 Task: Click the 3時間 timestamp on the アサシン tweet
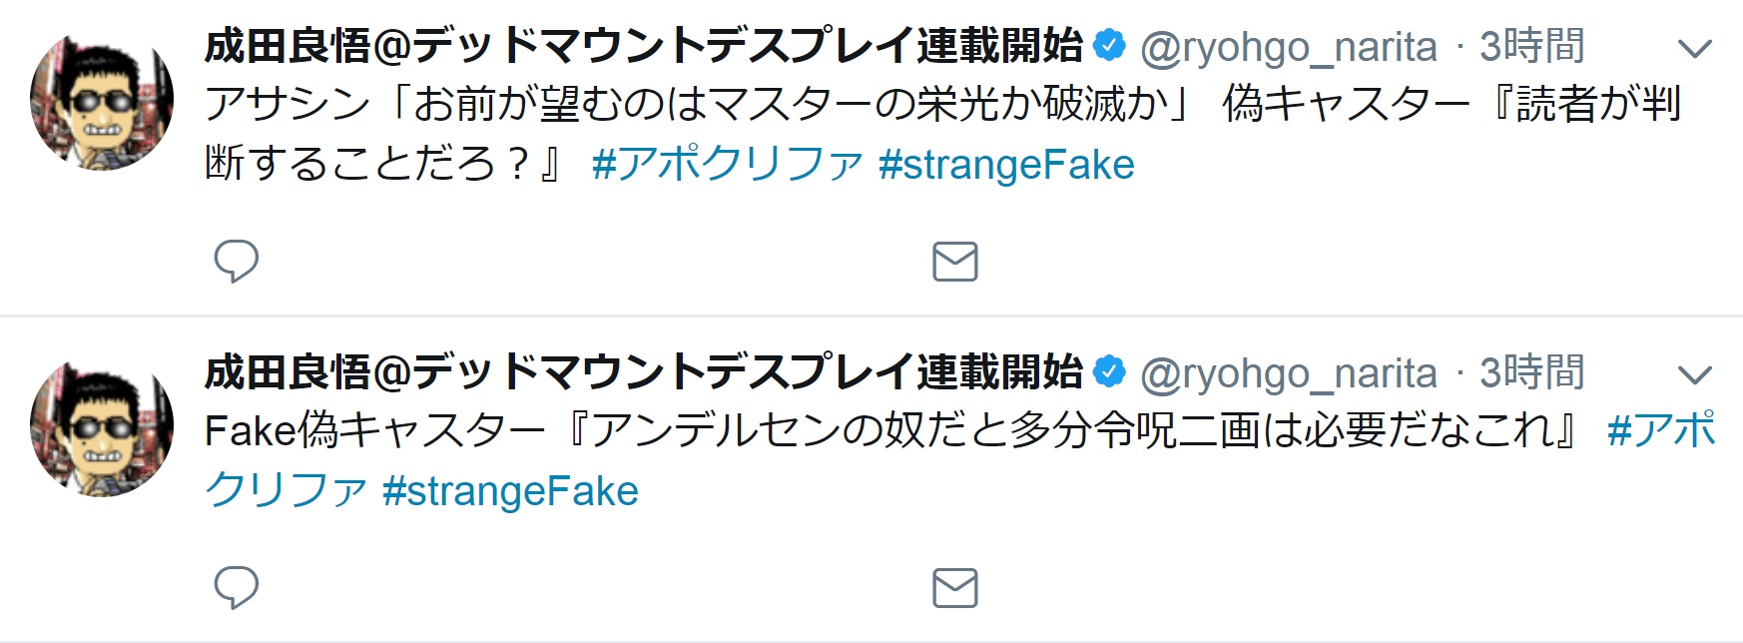[x=1531, y=46]
